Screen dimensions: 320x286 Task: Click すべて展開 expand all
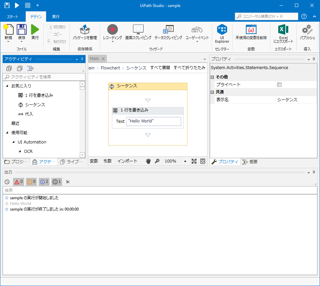[x=160, y=68]
